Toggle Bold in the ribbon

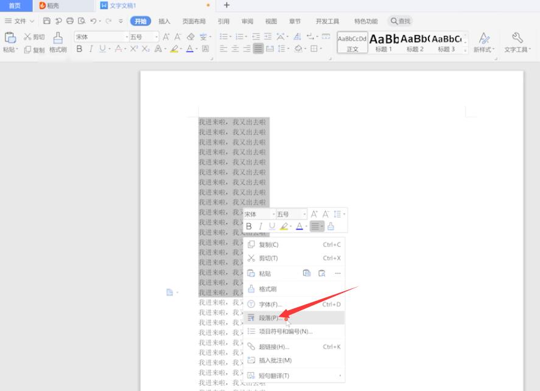coord(79,49)
